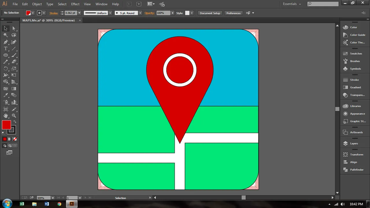The height and width of the screenshot is (208, 370).
Task: Enable Draw Normal mode
Action: [5, 146]
